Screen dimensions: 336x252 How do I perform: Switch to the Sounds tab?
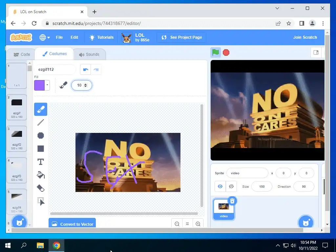coord(89,54)
